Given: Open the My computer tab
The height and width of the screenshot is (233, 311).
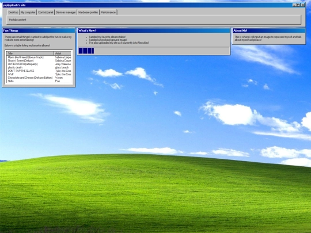Looking at the screenshot, I should 28,12.
